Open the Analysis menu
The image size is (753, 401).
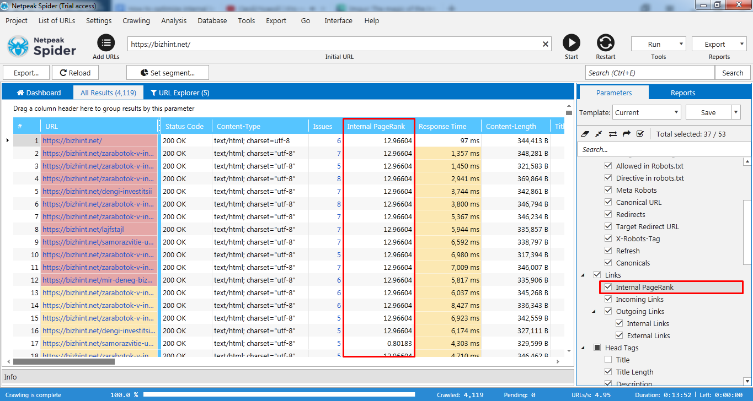point(174,20)
